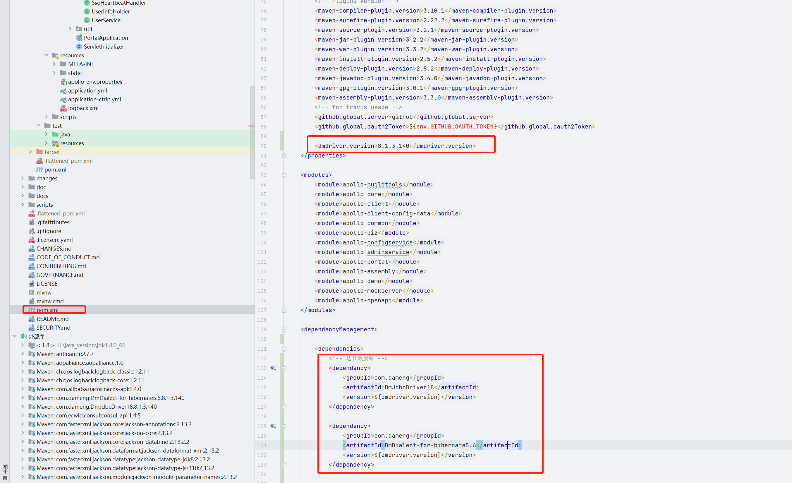
Task: Collapse the modules block via fold arrow at line 93
Action: tap(284, 175)
